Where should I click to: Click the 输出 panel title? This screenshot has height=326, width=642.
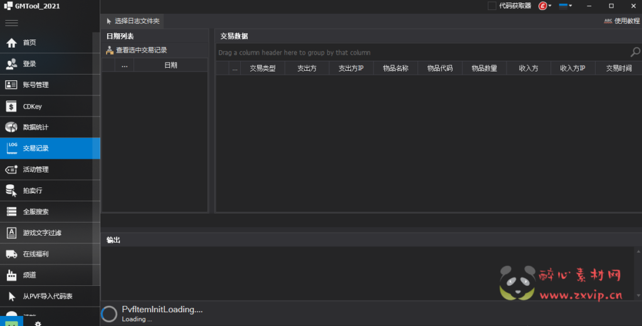113,240
